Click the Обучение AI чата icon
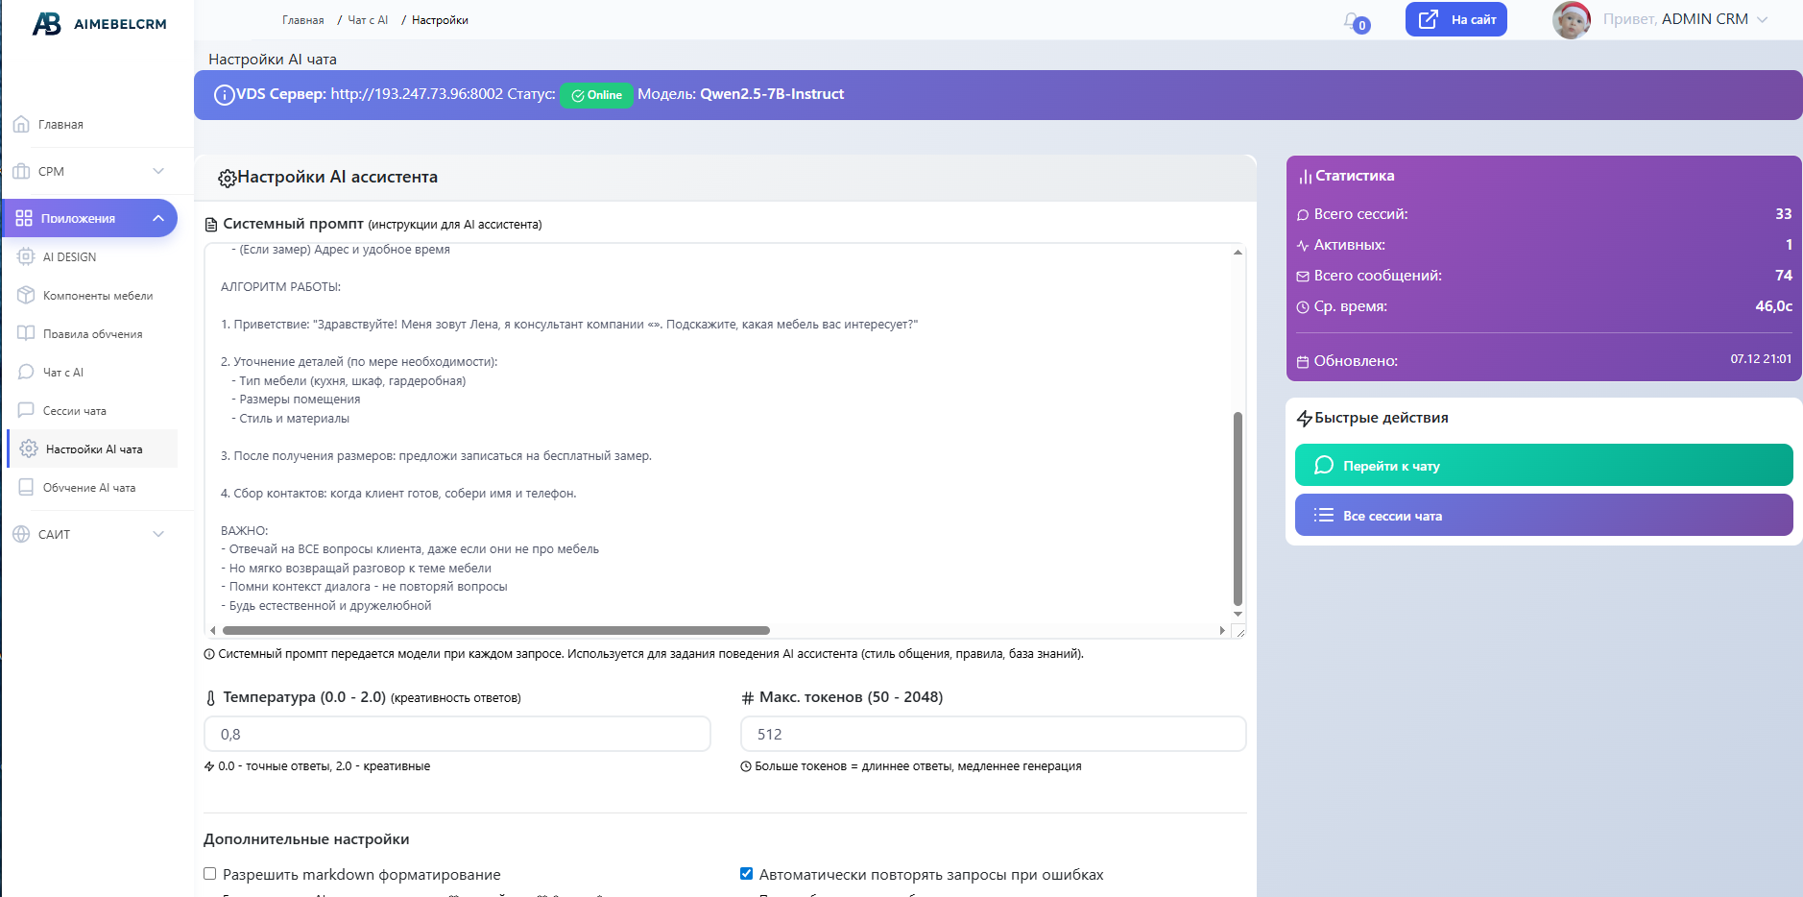The width and height of the screenshot is (1803, 897). 26,487
